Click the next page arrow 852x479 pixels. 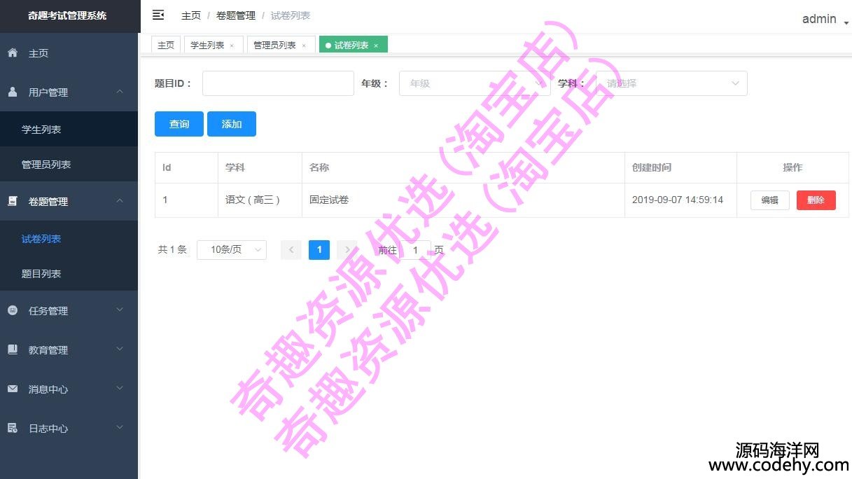(347, 250)
